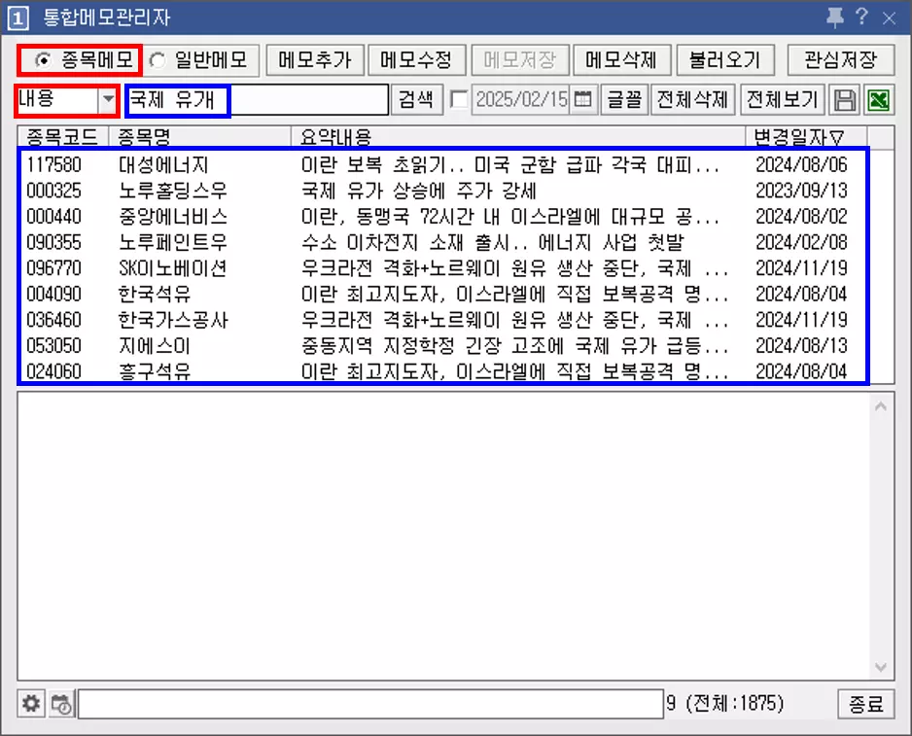The height and width of the screenshot is (736, 912).
Task: Select the 중앙에너비스 row
Action: click(x=443, y=217)
